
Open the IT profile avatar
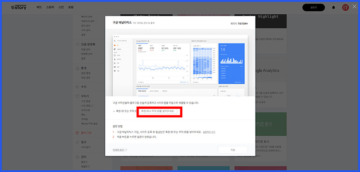[x=345, y=8]
